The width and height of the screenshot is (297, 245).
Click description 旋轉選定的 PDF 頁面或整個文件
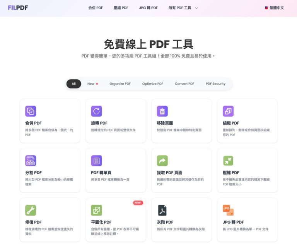point(113,130)
